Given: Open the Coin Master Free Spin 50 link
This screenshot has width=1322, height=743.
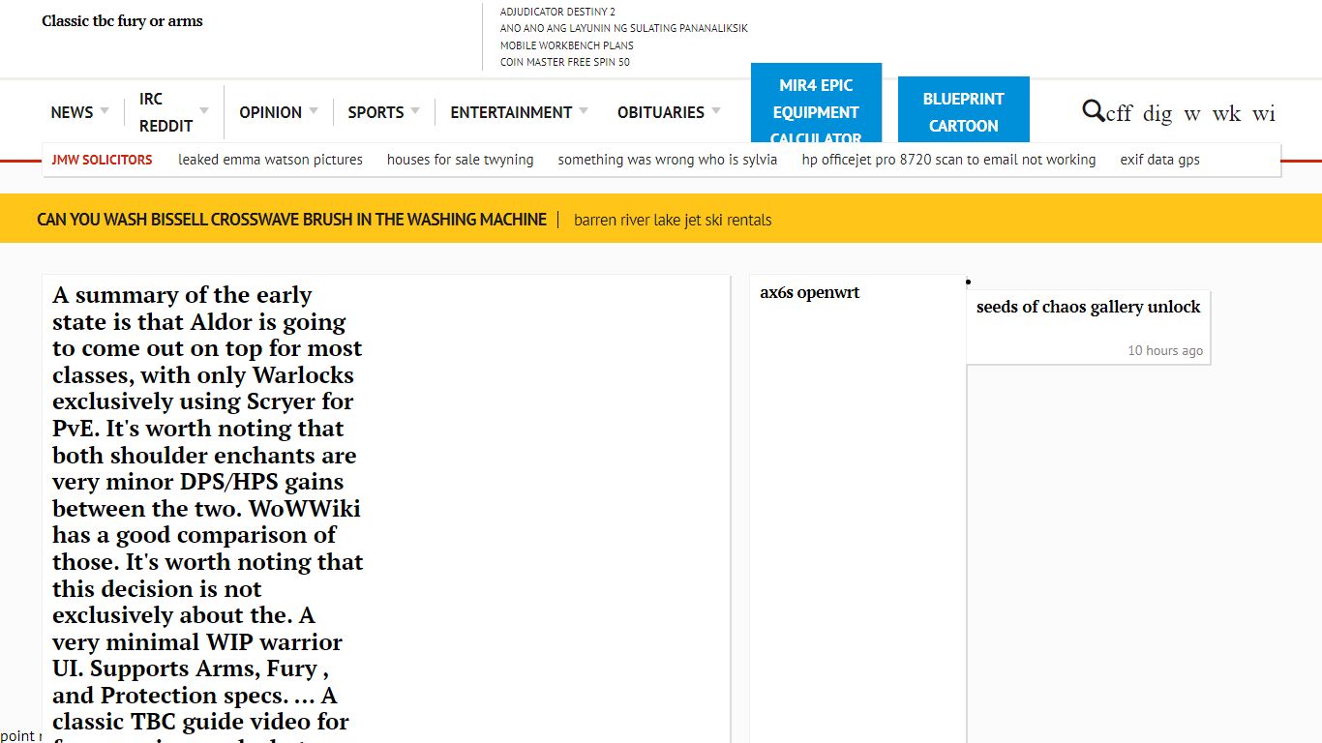Looking at the screenshot, I should [565, 62].
